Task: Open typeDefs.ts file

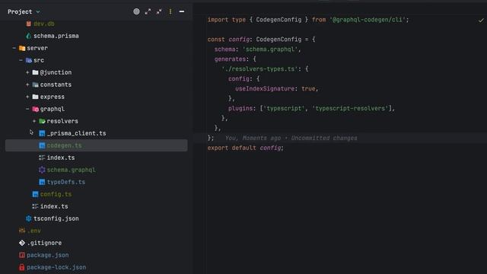Action: click(x=66, y=182)
